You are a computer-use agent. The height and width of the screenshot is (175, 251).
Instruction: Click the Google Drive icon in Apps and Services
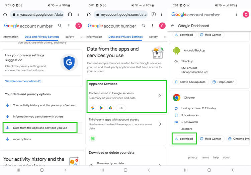(x=110, y=108)
